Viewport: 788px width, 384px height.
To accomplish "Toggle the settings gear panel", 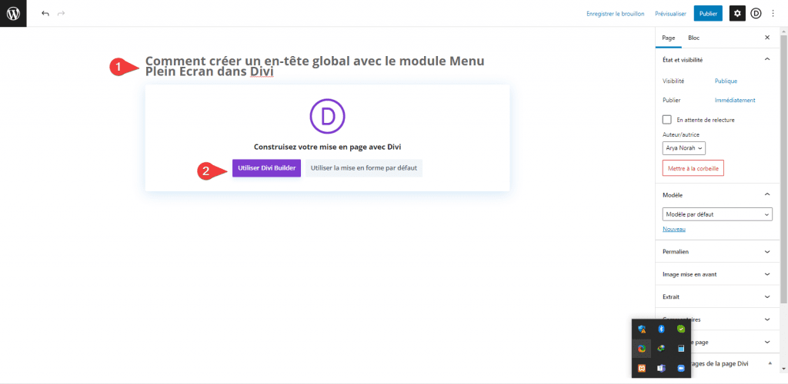I will point(737,14).
